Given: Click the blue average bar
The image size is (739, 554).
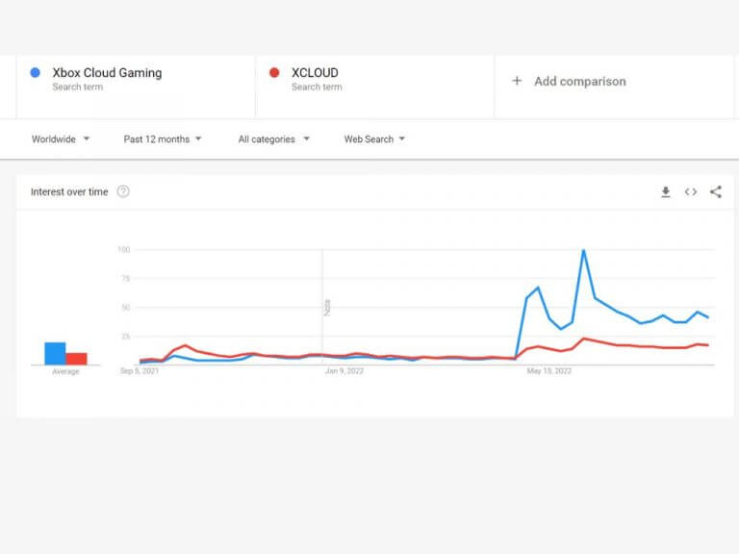Looking at the screenshot, I should 55,353.
